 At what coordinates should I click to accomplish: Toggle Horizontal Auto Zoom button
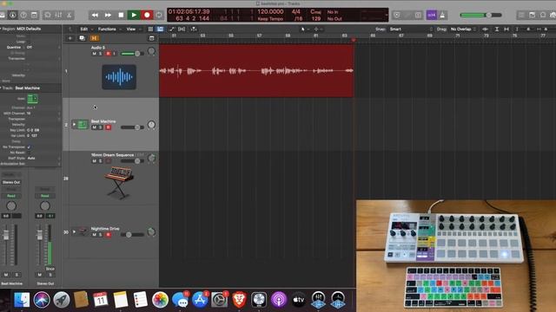coord(506,29)
